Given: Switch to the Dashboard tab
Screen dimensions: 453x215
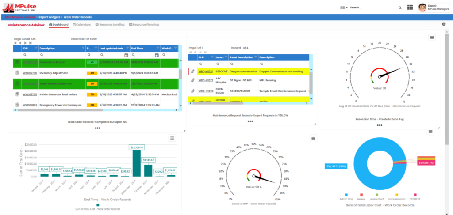Looking at the screenshot, I should click(59, 25).
